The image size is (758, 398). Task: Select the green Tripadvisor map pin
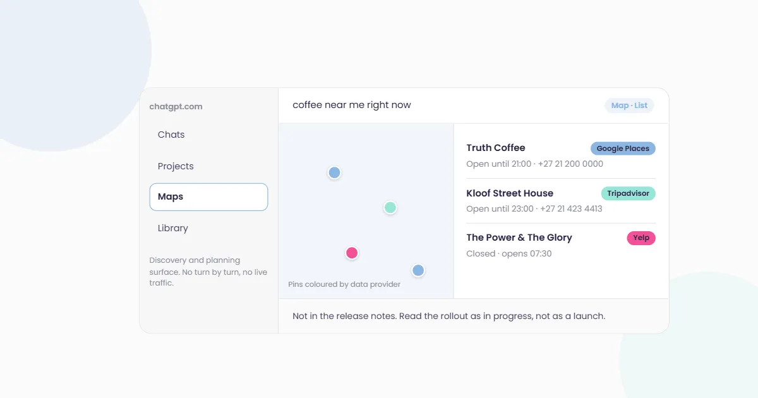(390, 207)
